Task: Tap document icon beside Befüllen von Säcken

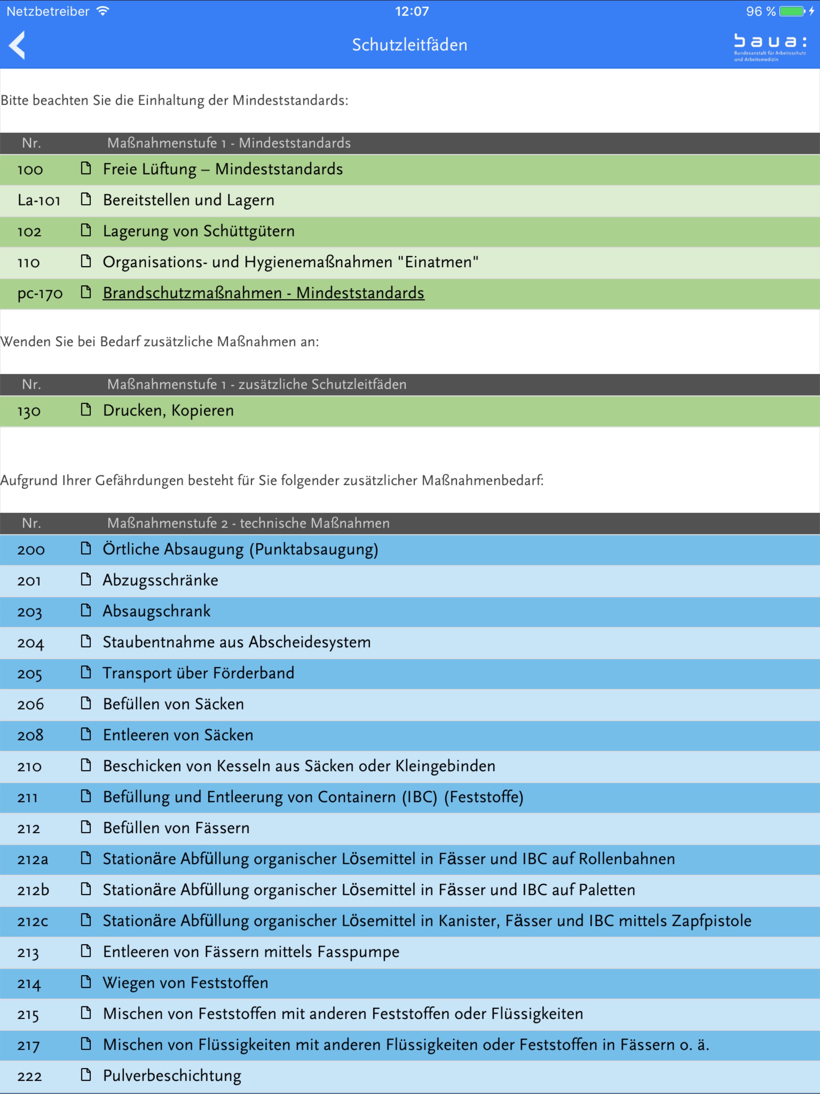Action: (86, 703)
